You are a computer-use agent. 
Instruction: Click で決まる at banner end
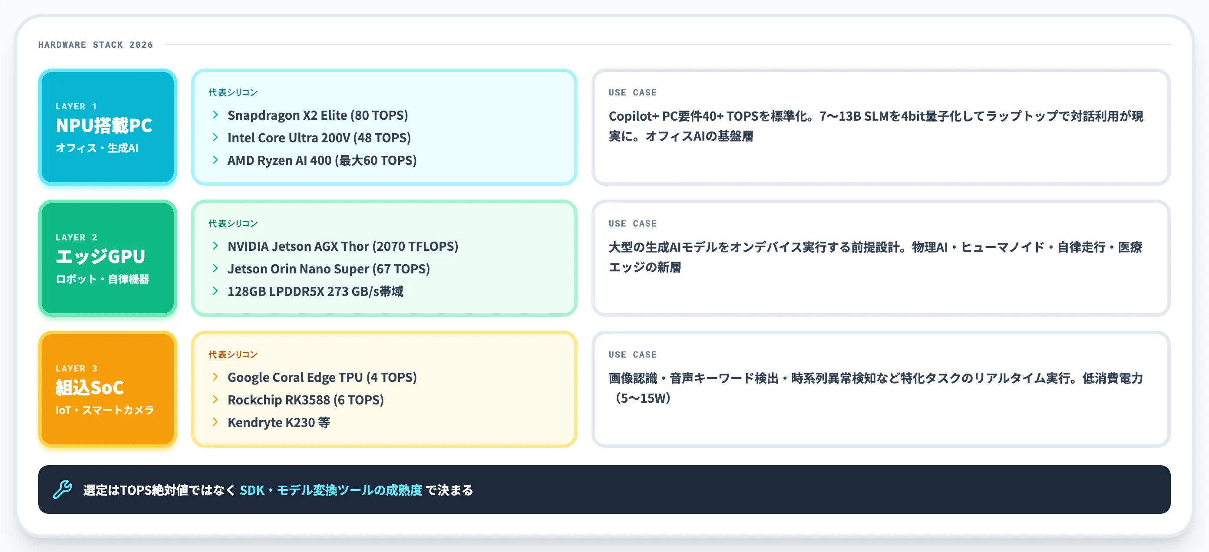pos(449,490)
